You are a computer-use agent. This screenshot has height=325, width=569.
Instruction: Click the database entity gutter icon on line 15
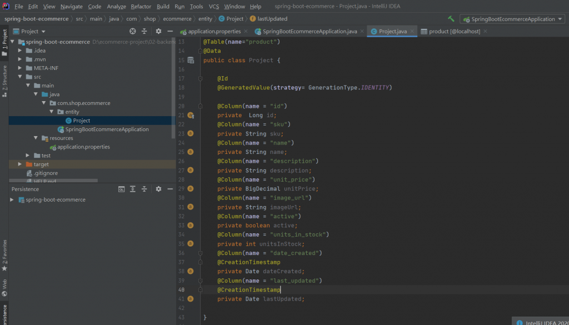191,60
